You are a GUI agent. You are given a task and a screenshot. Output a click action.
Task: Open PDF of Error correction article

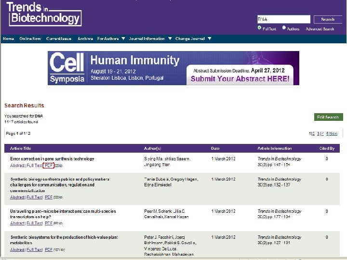49,166
